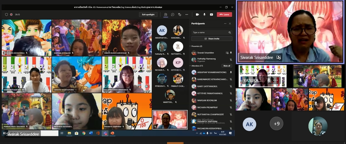The width and height of the screenshot is (346, 144).
Task: Open the meeting chat conversation icon
Action: [x=172, y=15]
